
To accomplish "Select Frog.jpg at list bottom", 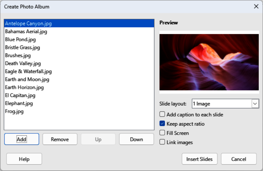I will coord(14,111).
